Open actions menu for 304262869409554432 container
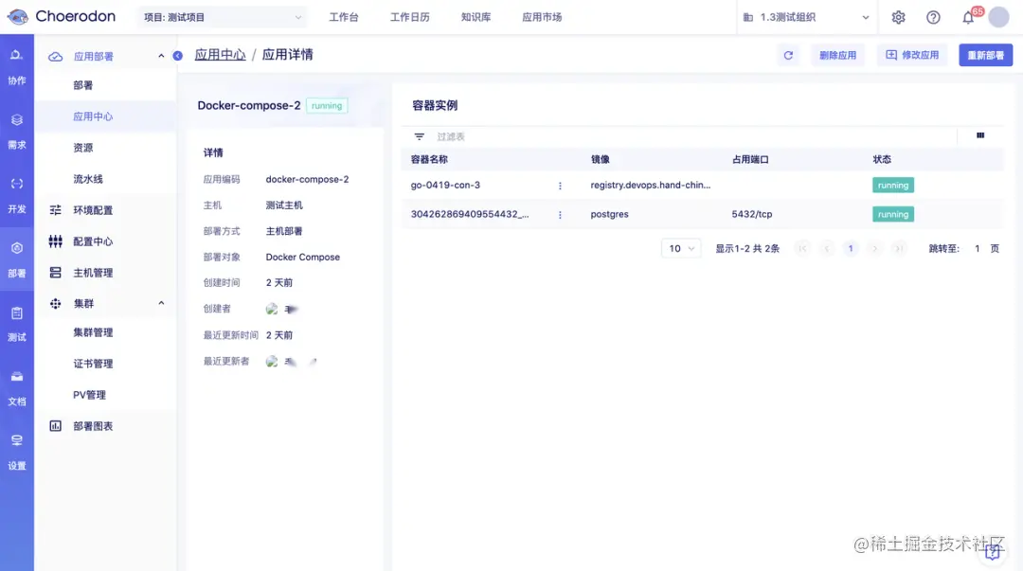Screen dimensions: 1023x571 (x=560, y=215)
